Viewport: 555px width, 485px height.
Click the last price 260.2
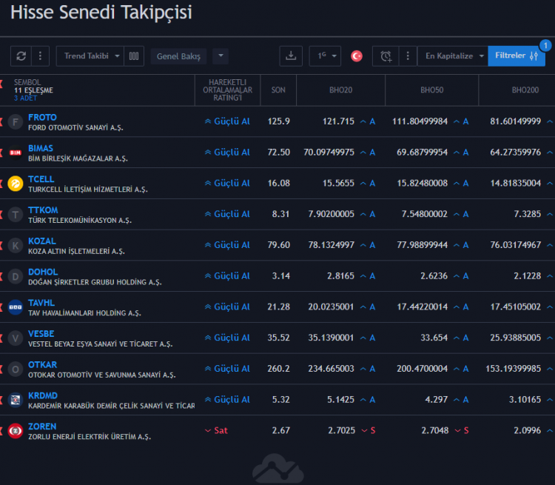278,369
